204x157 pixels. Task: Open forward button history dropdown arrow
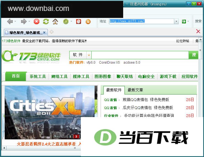pyautogui.click(x=29, y=21)
